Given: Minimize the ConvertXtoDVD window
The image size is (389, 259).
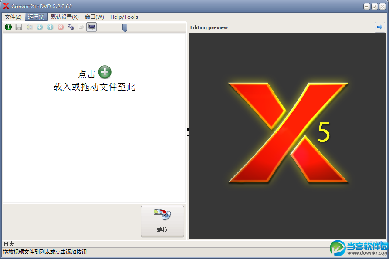Looking at the screenshot, I should (367, 7).
